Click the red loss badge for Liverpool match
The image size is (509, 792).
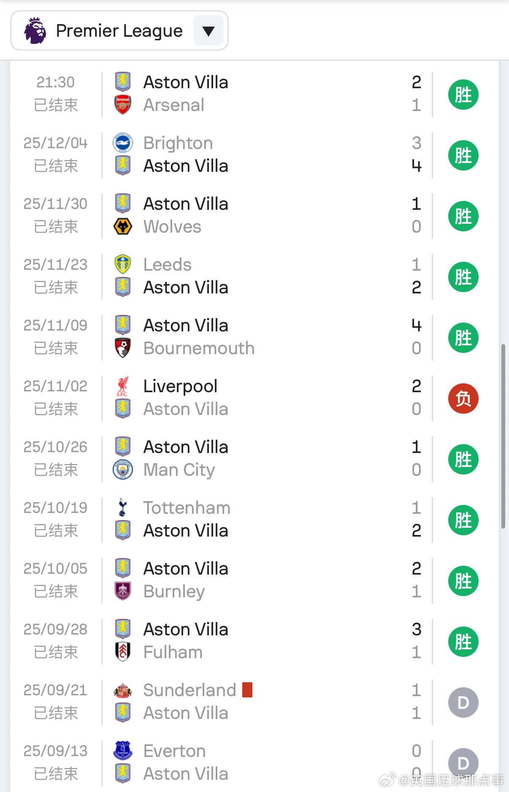point(463,399)
